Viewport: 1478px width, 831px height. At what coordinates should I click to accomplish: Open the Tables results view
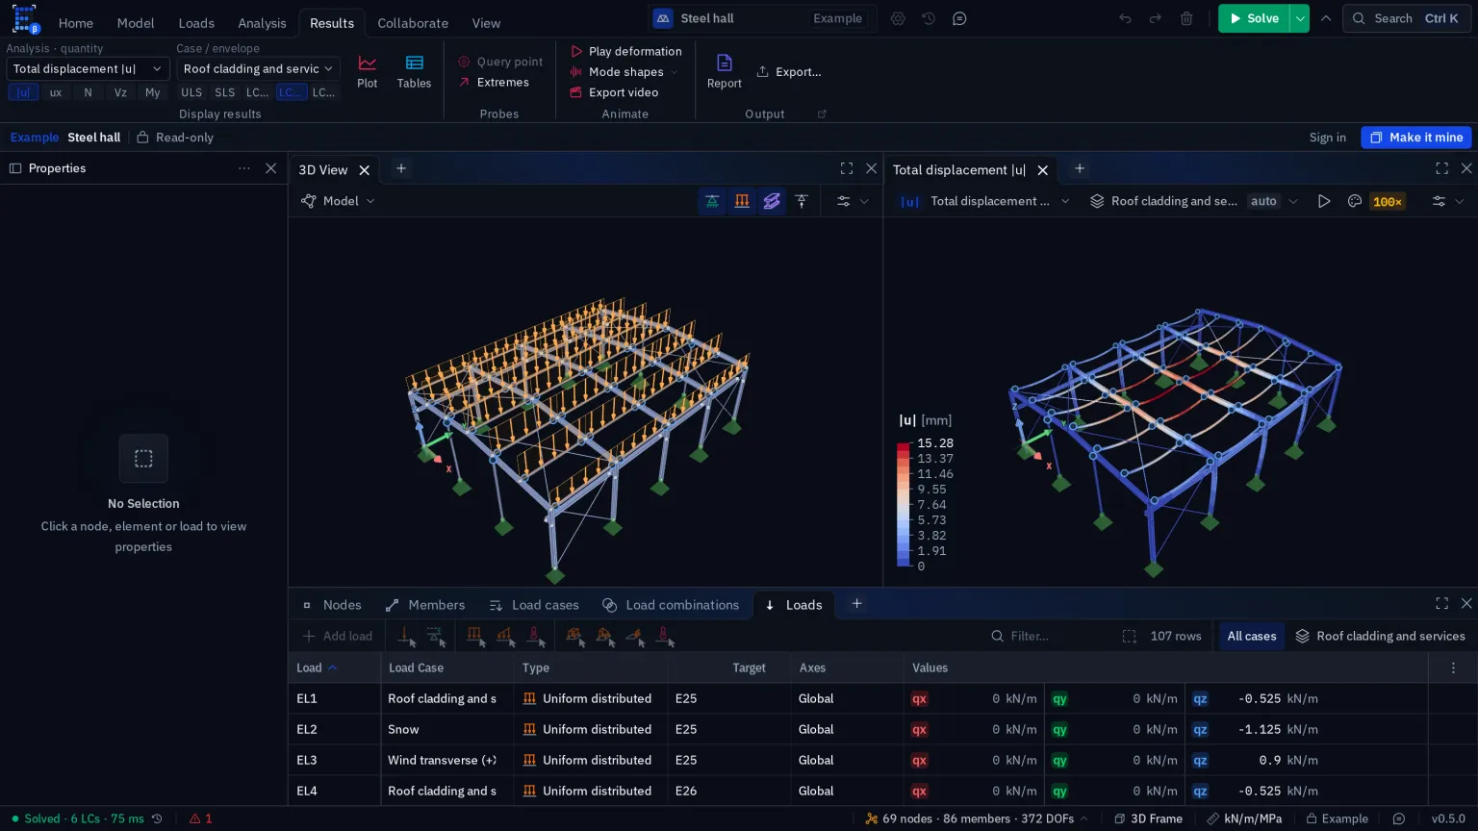pos(414,72)
